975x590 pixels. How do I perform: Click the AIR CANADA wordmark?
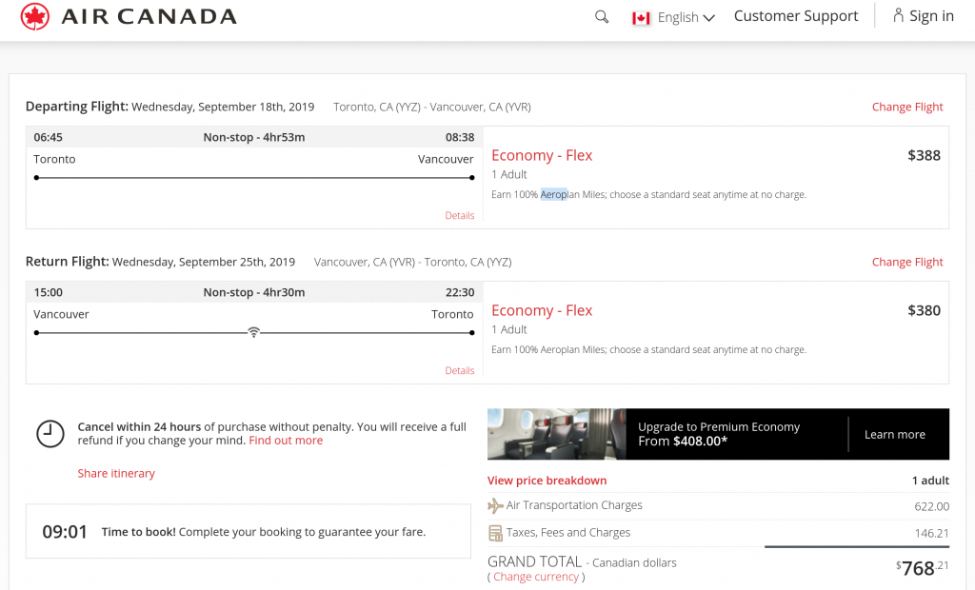pyautogui.click(x=149, y=17)
